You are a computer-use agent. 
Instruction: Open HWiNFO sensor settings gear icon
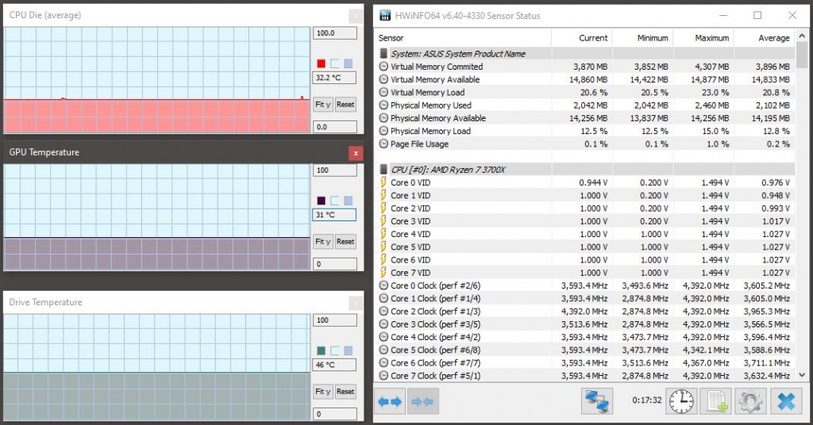pyautogui.click(x=751, y=401)
